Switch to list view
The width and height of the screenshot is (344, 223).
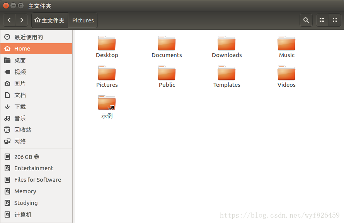click(322, 20)
